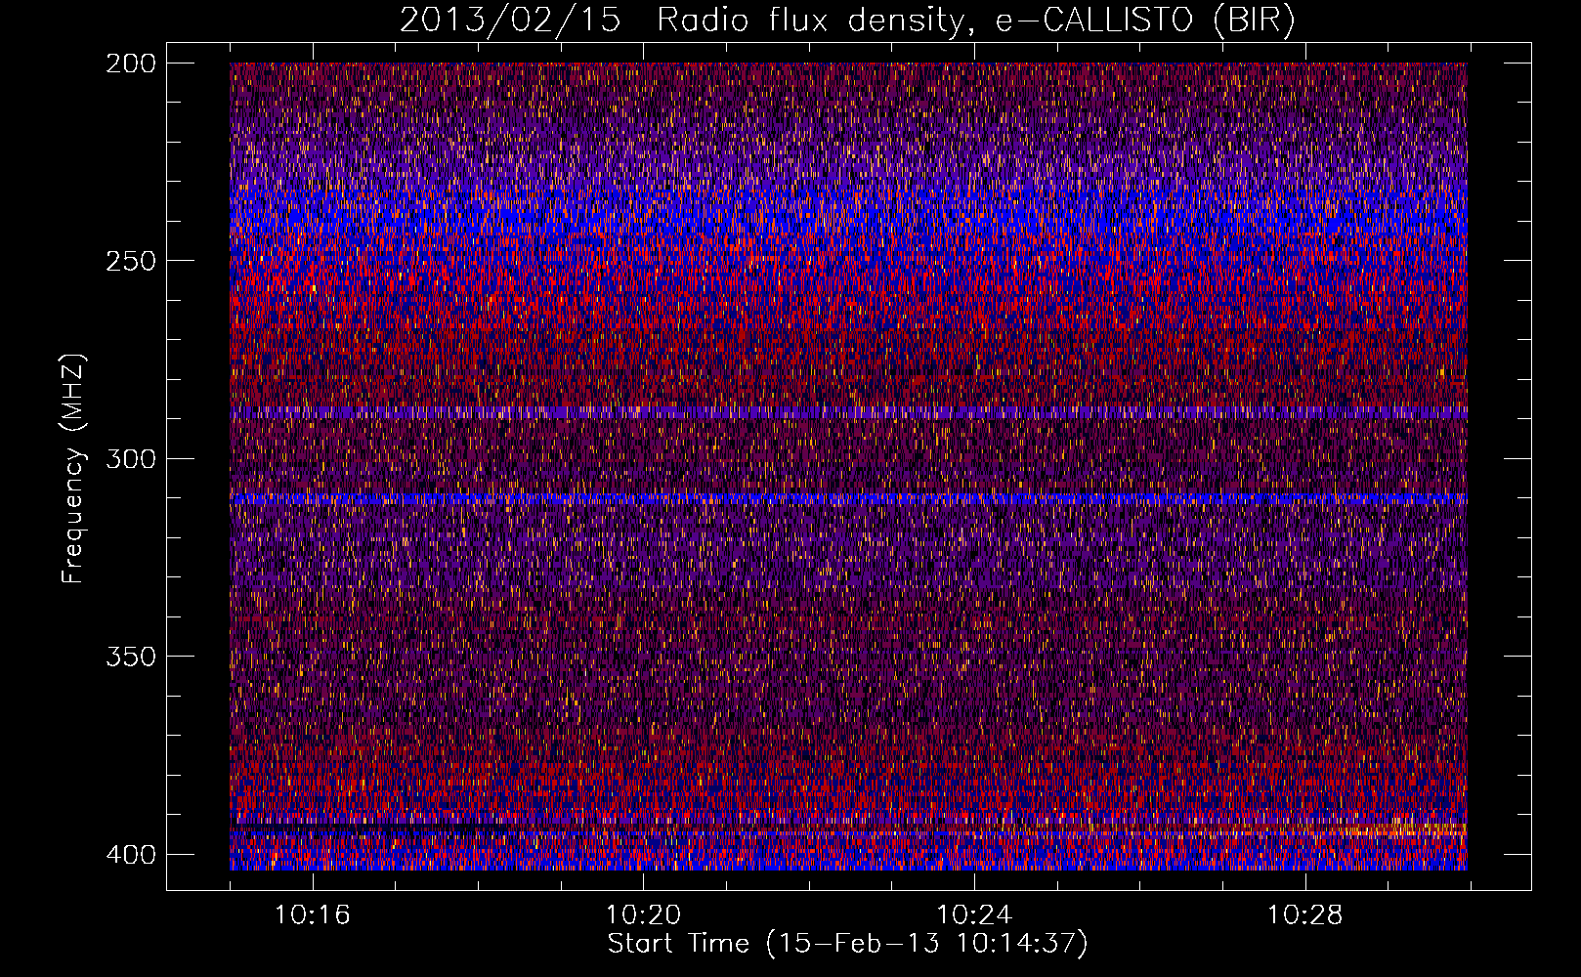Click the 10:24 time tick label
The image size is (1581, 977).
coord(974,915)
